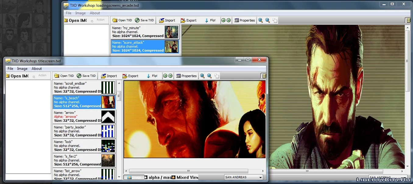413x184 pixels.
Task: Open Properties in the titlescreen window
Action: click(186, 76)
